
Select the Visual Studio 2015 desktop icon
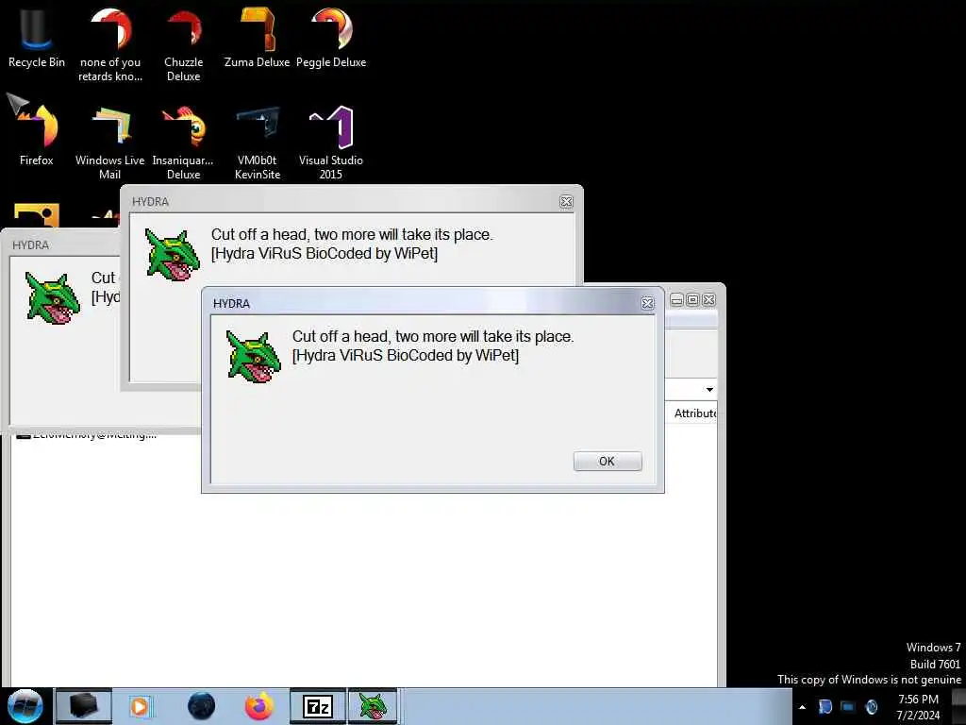tap(331, 143)
